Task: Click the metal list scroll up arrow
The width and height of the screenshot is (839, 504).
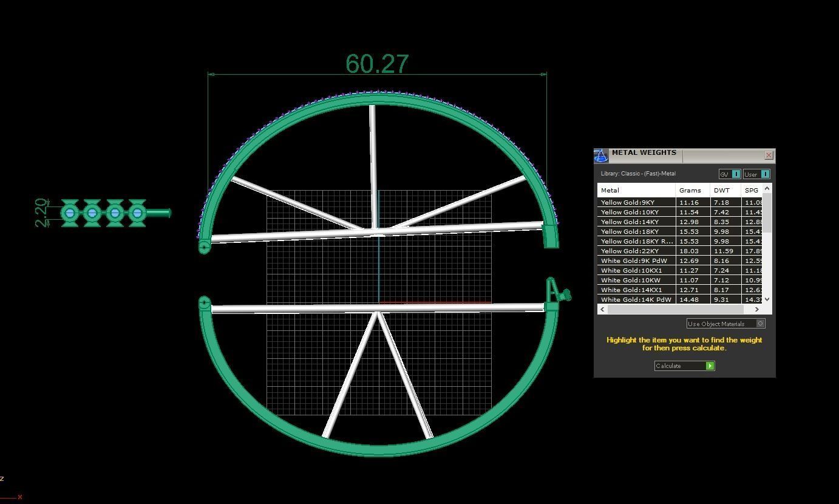Action: (767, 188)
